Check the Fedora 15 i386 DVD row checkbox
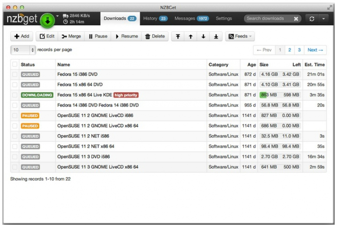 click(x=15, y=74)
